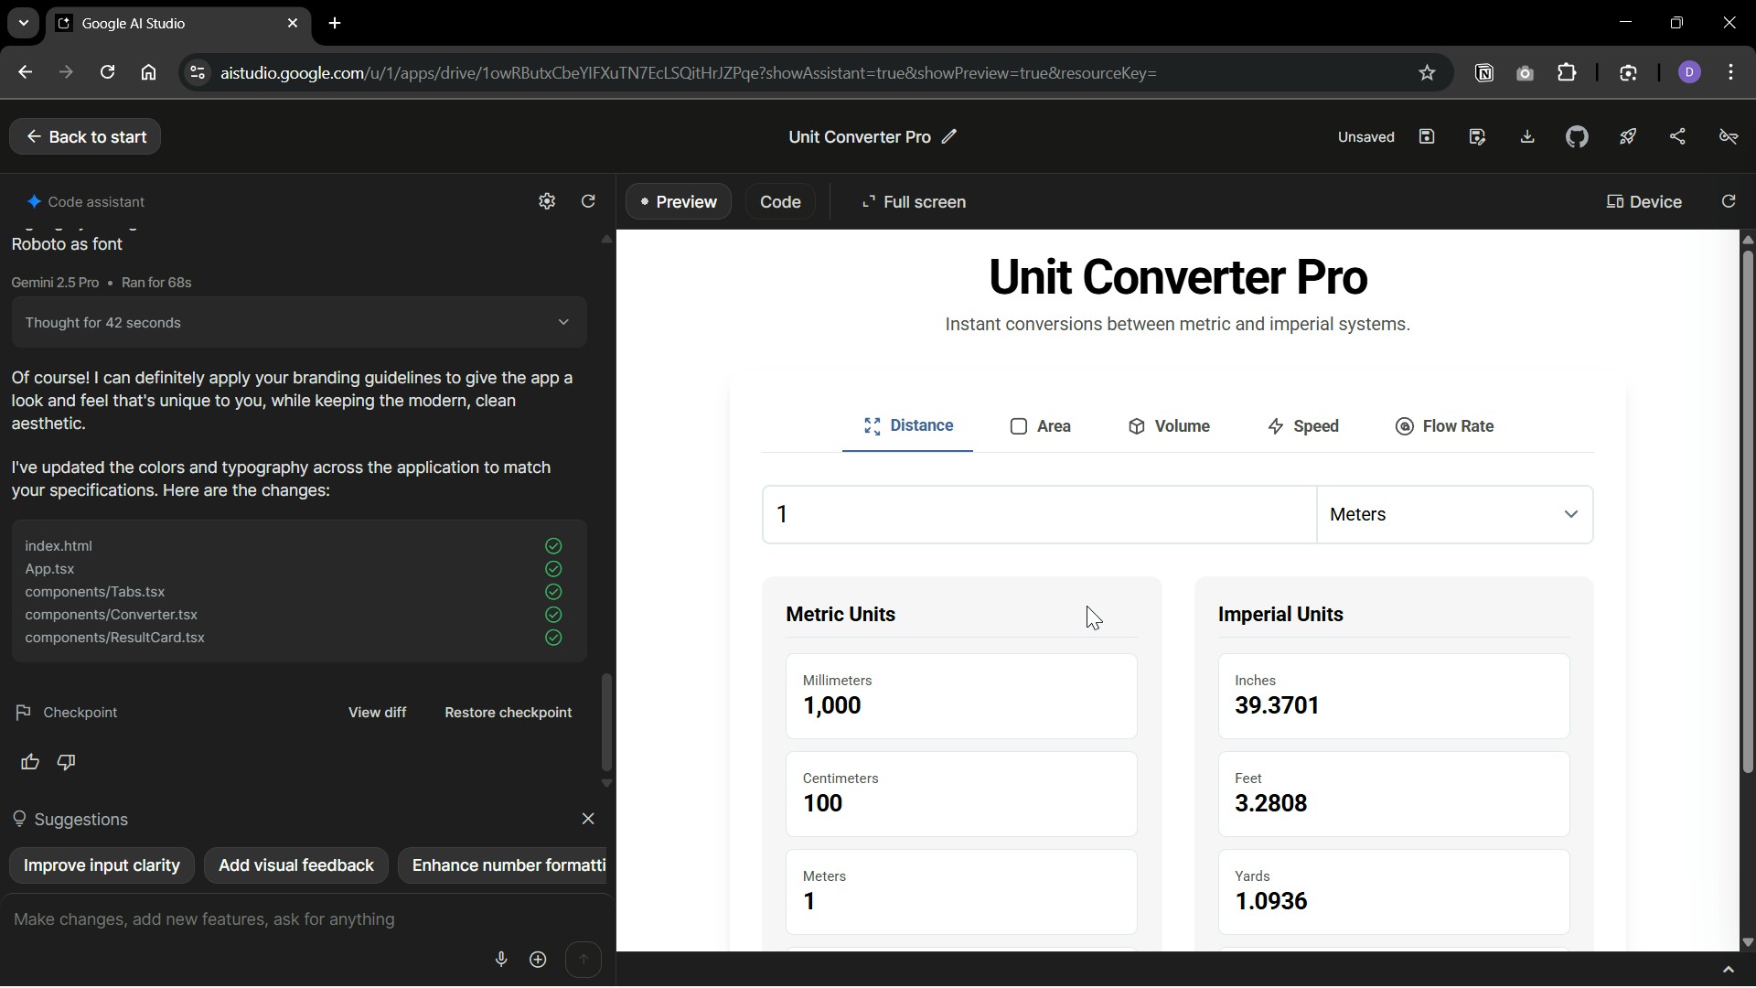
Task: Click the conversion value input field
Action: 1039,514
